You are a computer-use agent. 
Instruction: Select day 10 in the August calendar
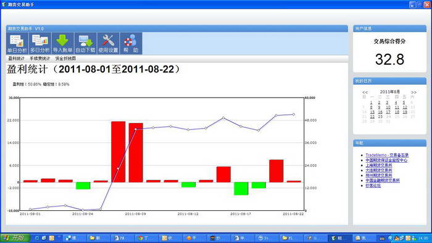point(388,107)
